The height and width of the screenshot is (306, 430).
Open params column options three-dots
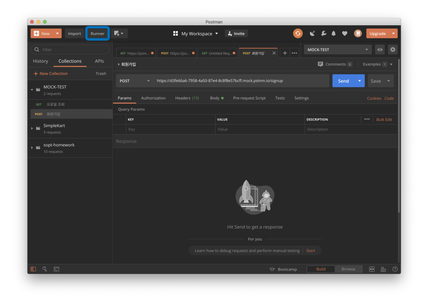tap(367, 119)
